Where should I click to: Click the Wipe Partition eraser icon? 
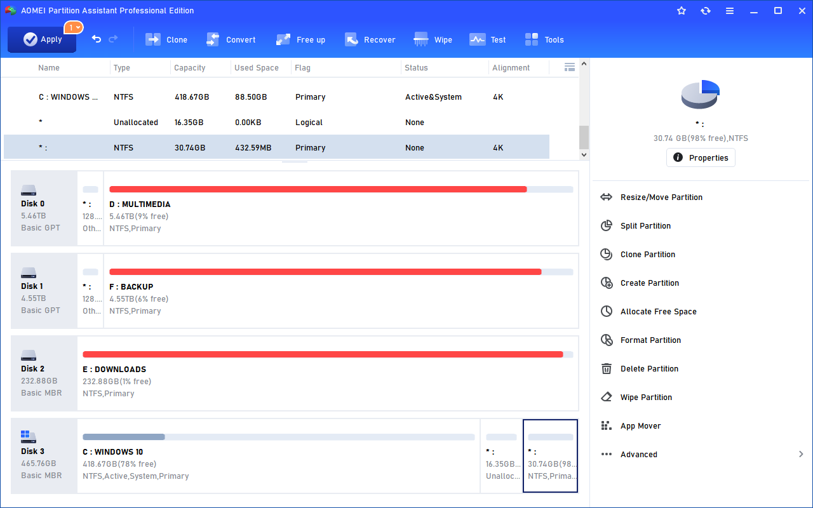pos(607,398)
